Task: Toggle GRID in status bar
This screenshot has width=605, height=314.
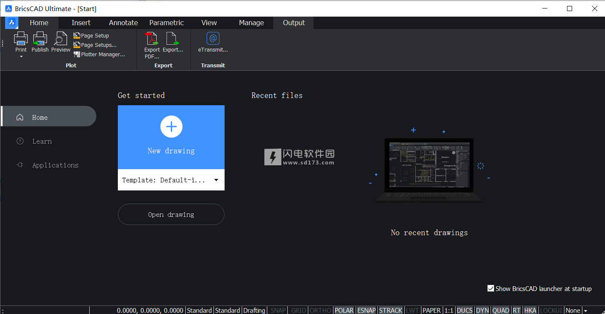Action: (x=298, y=311)
